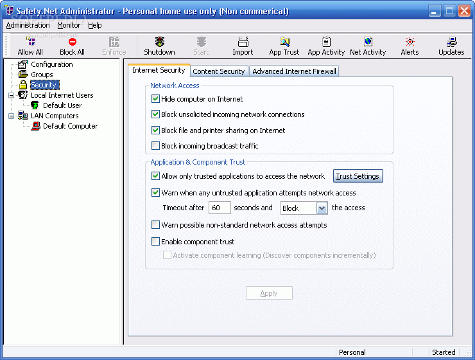The height and width of the screenshot is (360, 475).
Task: Maximize the Safety.Net Administrator window
Action: 449,11
